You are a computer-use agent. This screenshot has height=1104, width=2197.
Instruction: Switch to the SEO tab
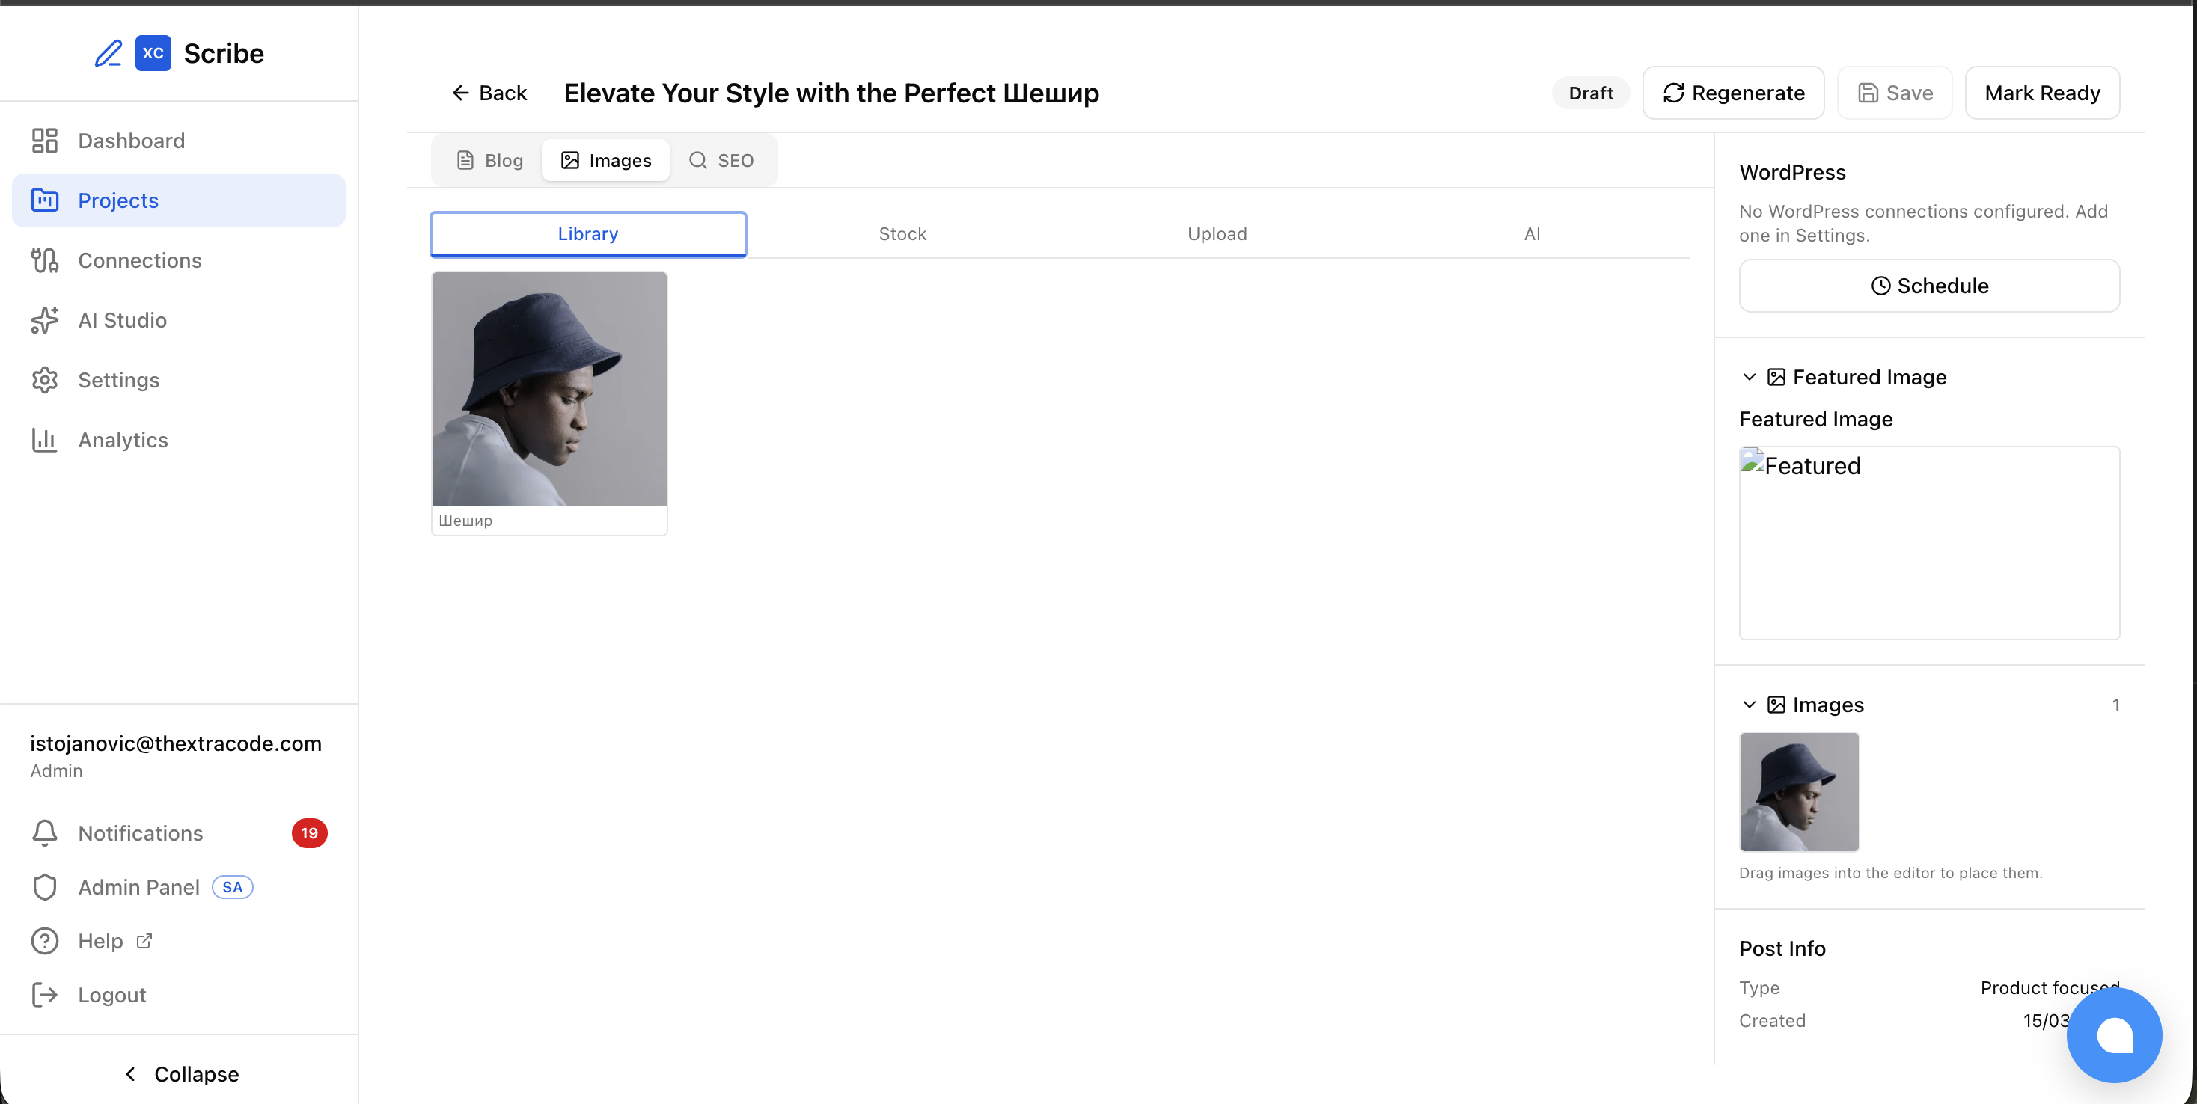tap(721, 160)
